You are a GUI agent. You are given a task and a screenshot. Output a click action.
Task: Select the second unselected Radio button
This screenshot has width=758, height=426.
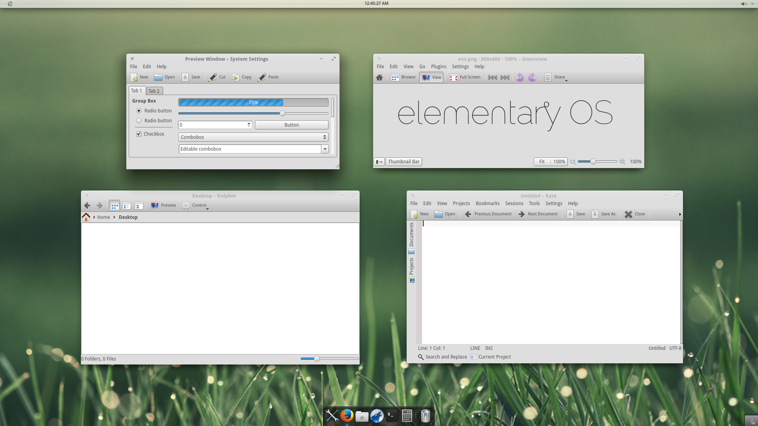pyautogui.click(x=139, y=121)
